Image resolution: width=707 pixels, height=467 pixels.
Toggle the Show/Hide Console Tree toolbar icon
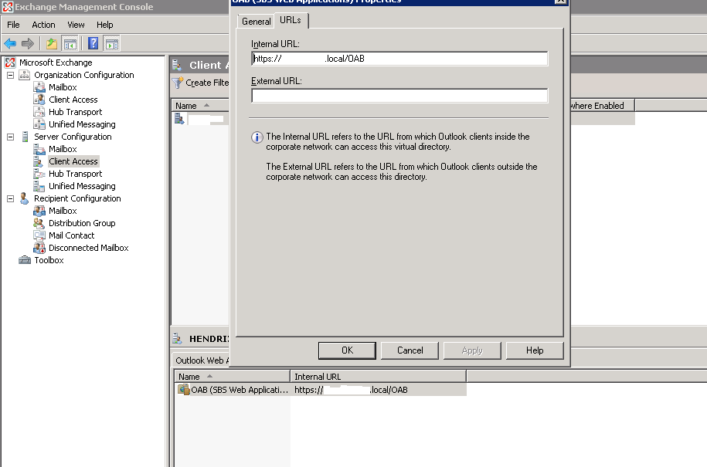(70, 44)
